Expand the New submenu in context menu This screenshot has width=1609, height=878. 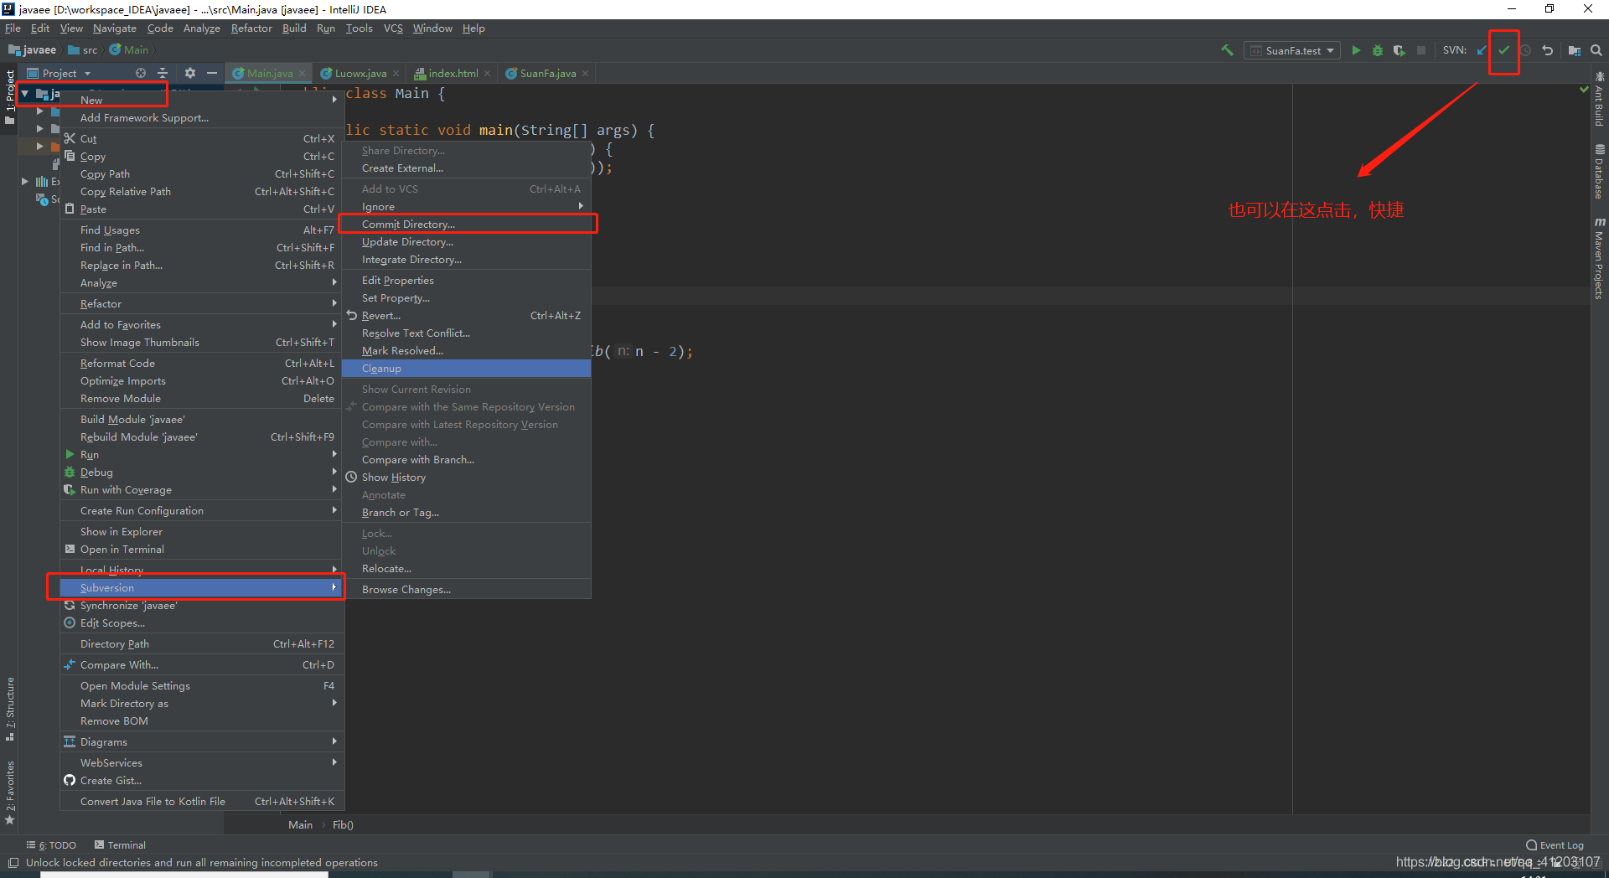tap(201, 100)
